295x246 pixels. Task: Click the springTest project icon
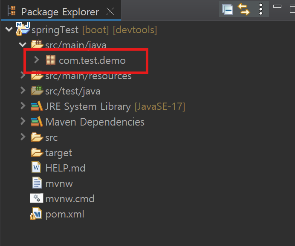click(x=23, y=29)
